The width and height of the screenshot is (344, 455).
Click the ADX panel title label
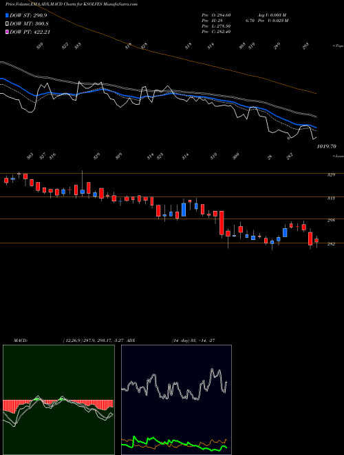coord(131,341)
